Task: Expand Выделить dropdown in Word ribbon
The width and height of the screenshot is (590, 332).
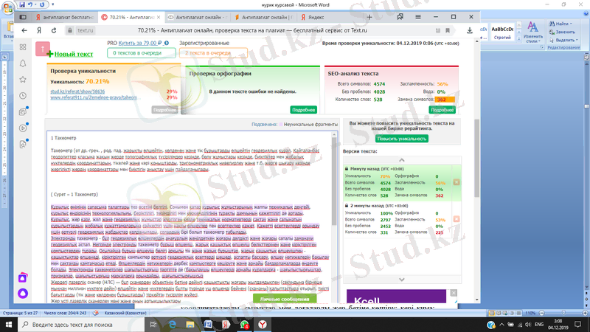Action: coord(577,40)
